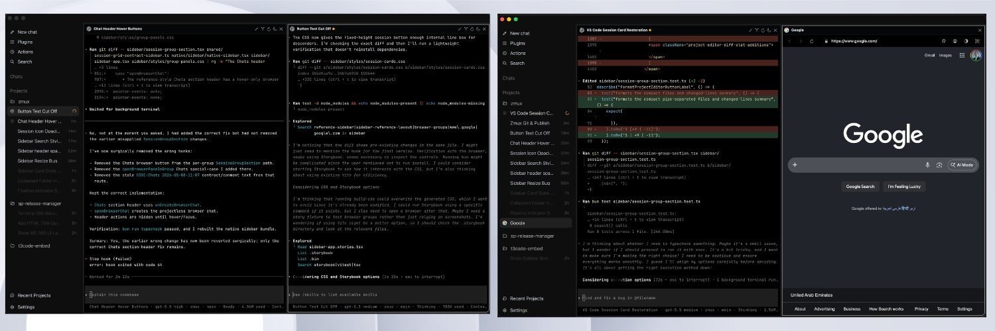Viewport: 995px width, 331px height.
Task: Open the Google account avatar
Action: [x=976, y=56]
